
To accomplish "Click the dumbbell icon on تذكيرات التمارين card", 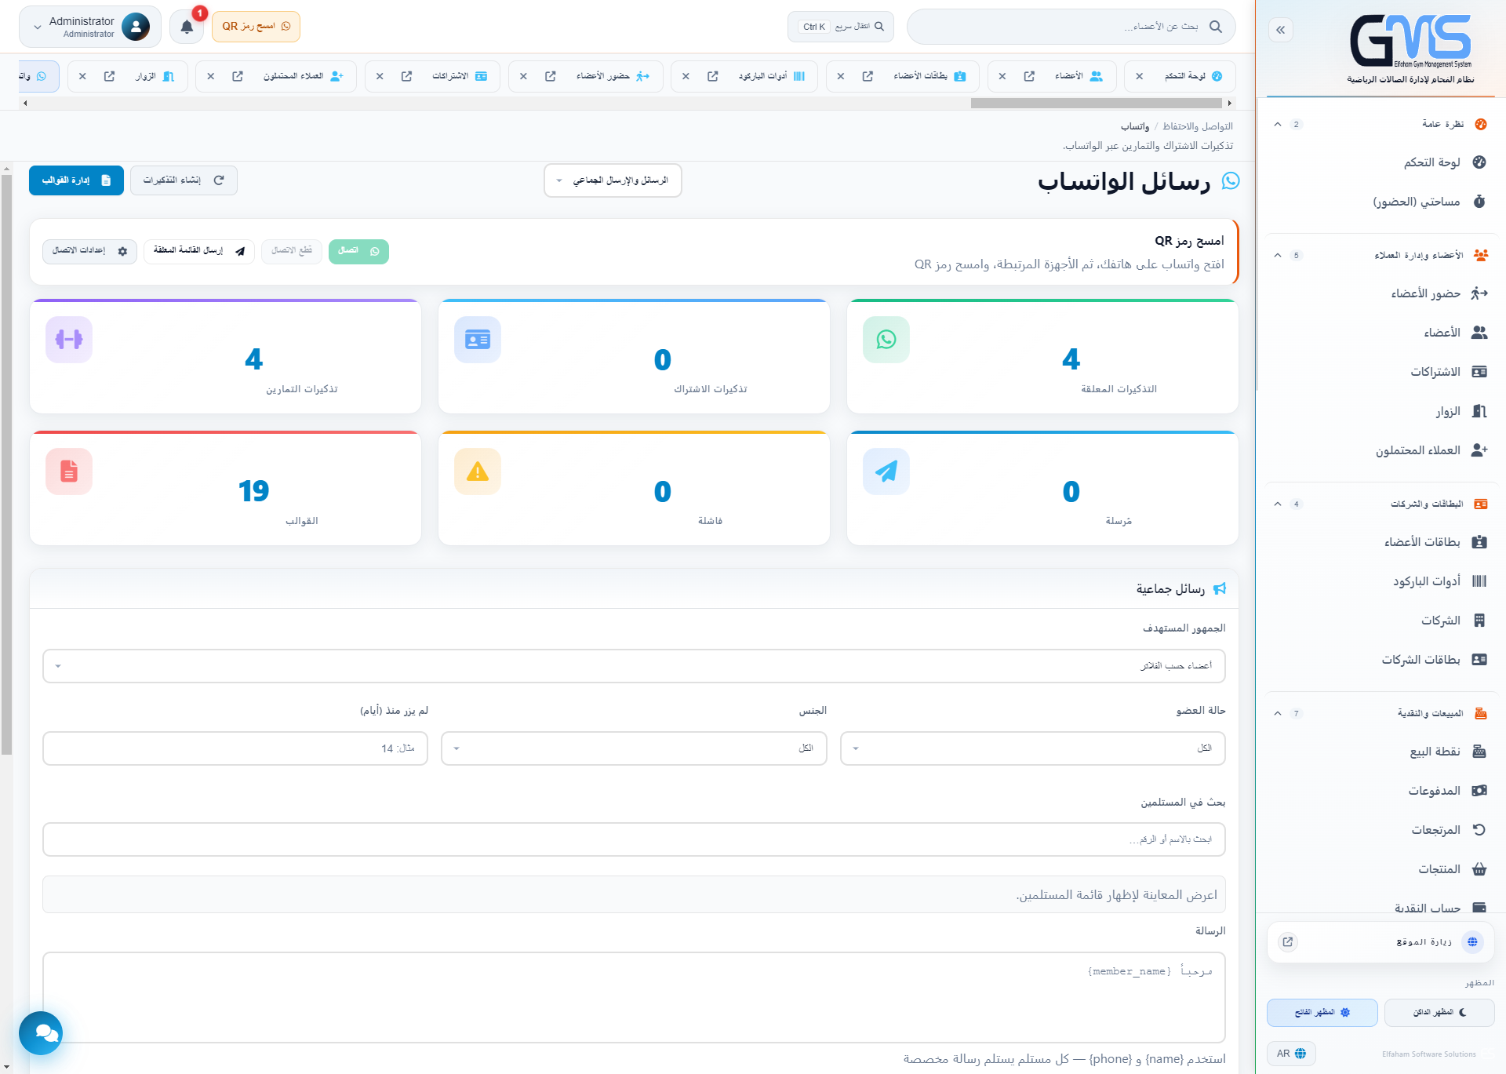I will coord(69,340).
